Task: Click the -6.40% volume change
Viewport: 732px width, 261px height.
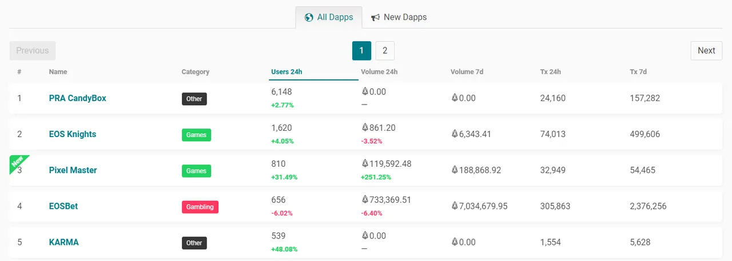Action: (372, 213)
